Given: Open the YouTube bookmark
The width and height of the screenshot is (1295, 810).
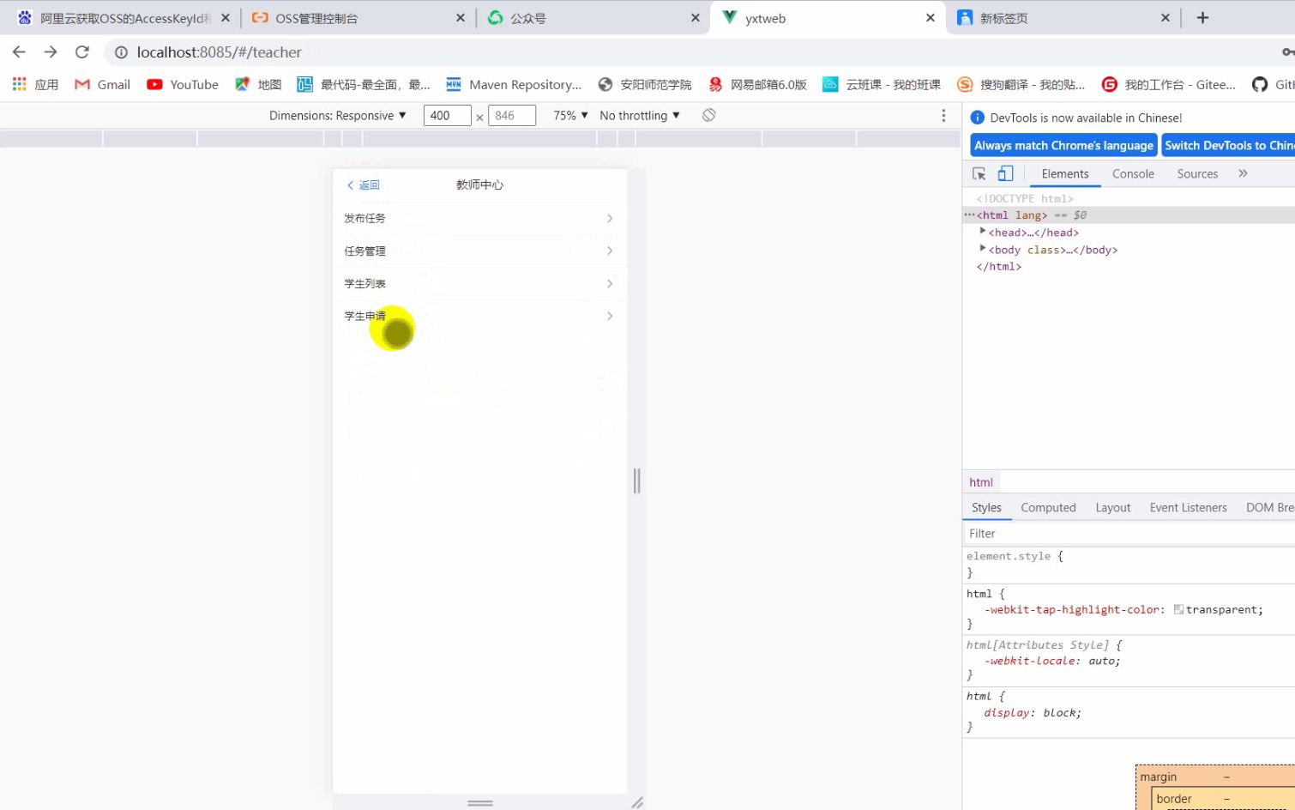Looking at the screenshot, I should [183, 84].
